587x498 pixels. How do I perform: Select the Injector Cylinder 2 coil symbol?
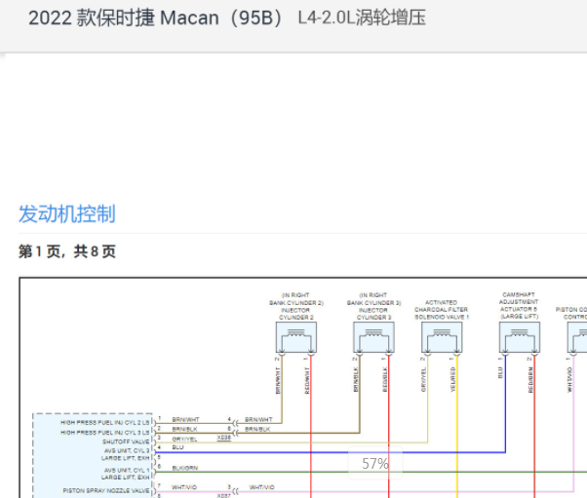click(296, 337)
